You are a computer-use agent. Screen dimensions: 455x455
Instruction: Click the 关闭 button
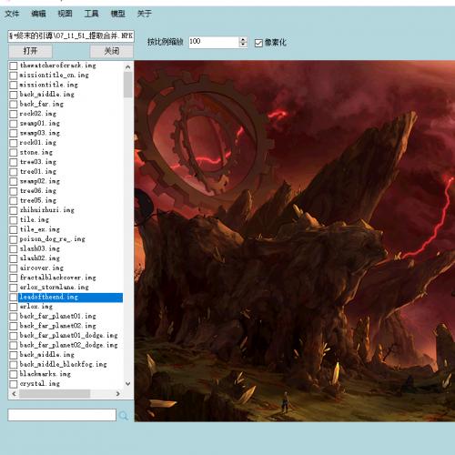coord(112,51)
